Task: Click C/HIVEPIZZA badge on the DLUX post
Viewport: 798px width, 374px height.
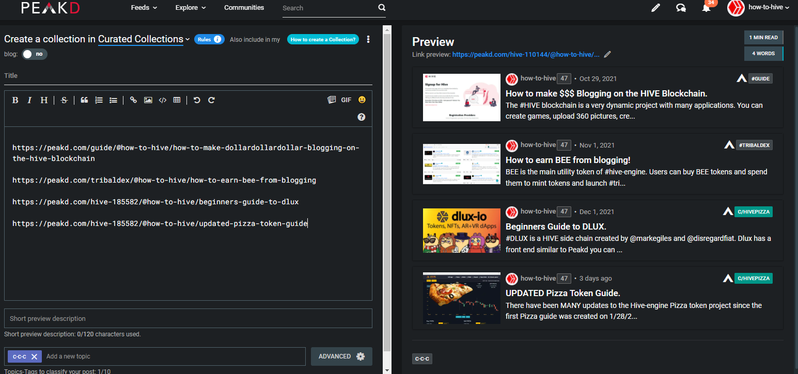Action: [x=754, y=212]
